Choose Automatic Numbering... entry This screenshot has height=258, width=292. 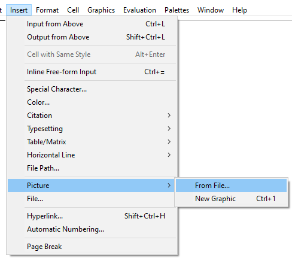pyautogui.click(x=92, y=229)
